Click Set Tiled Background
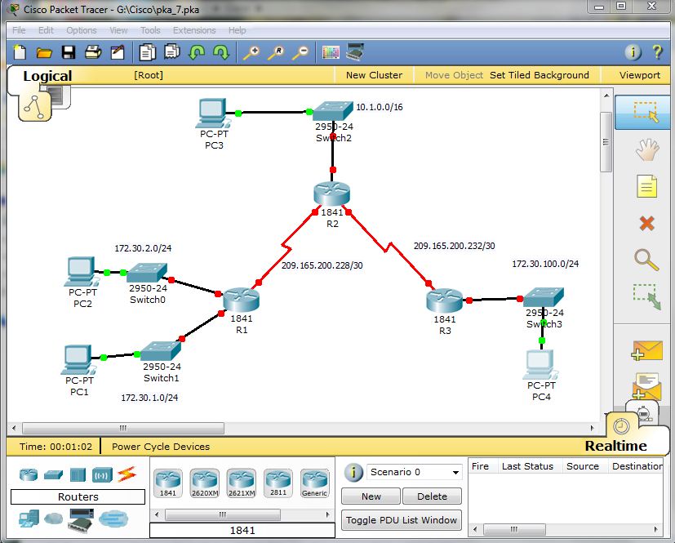 click(x=539, y=75)
